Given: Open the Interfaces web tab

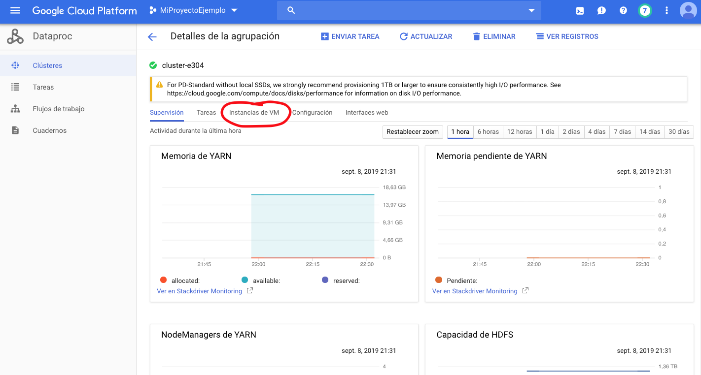Looking at the screenshot, I should click(x=367, y=112).
